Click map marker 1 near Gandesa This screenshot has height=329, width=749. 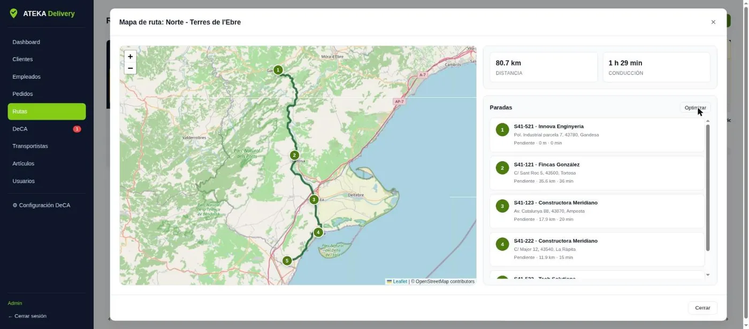coord(278,70)
